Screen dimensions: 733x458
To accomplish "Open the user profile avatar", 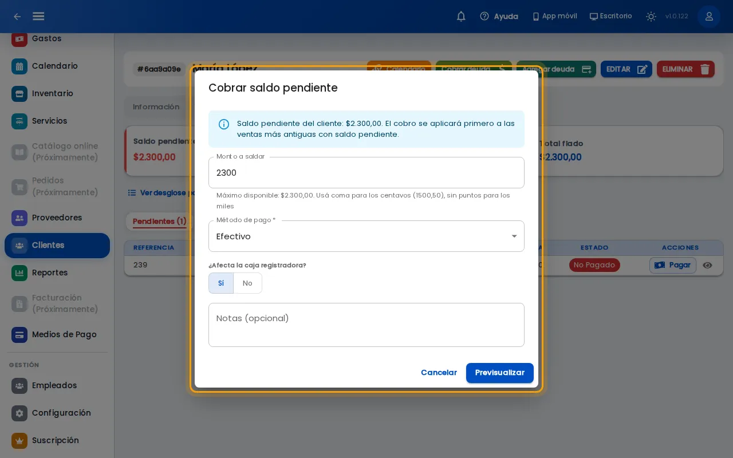I will [x=709, y=17].
